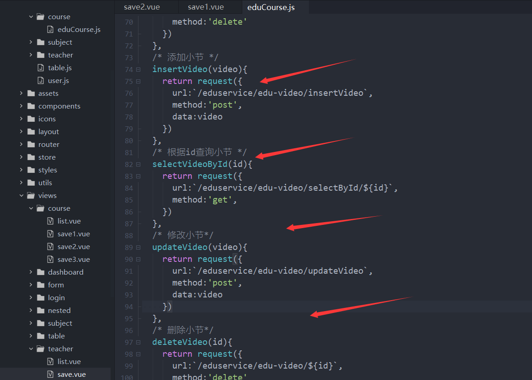Click the assets folder icon
This screenshot has height=380, width=532.
click(x=31, y=93)
